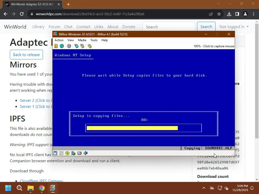Close the WinWorld browser tab
The image size is (259, 194).
(59, 4)
